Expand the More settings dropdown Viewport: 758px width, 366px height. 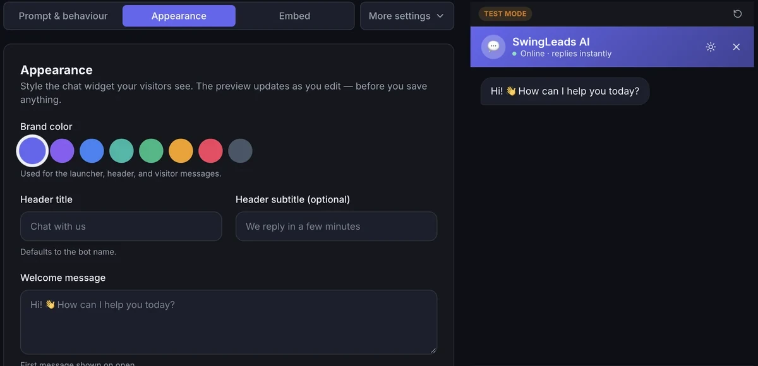coord(407,16)
